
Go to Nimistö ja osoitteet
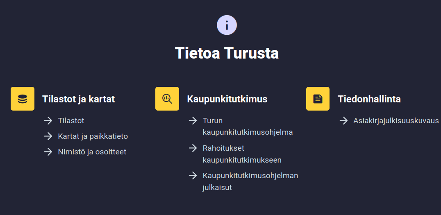point(92,152)
